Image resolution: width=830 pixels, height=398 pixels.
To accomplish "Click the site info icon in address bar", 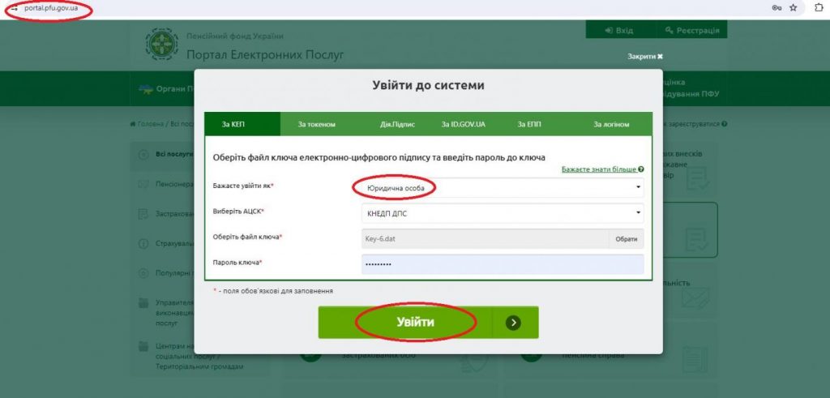I will [12, 8].
